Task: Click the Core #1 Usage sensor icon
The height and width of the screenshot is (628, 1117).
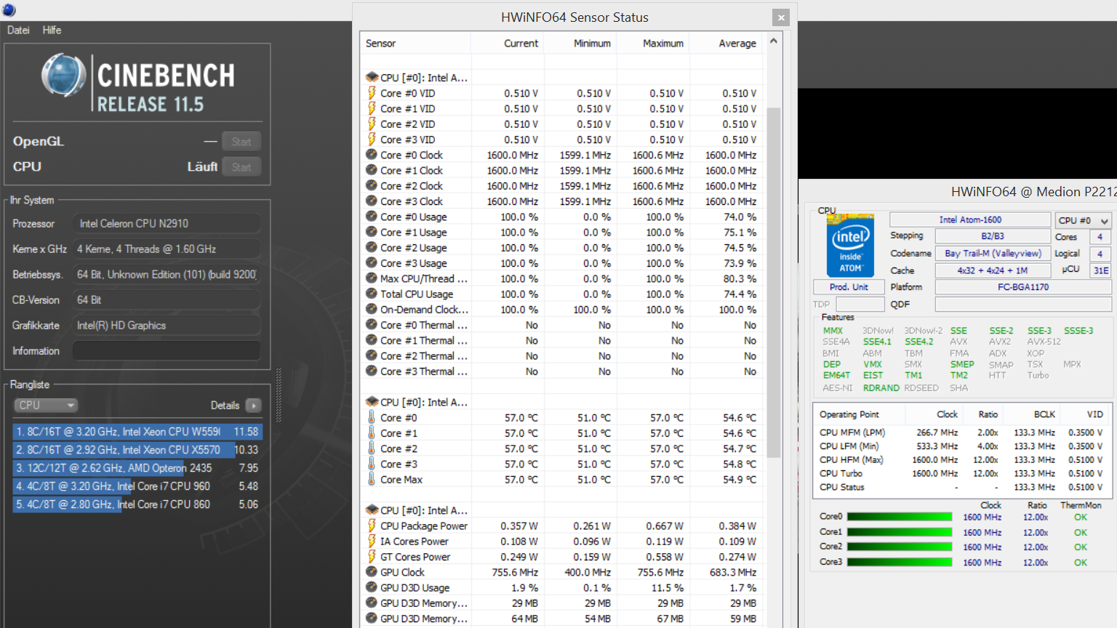Action: point(372,232)
